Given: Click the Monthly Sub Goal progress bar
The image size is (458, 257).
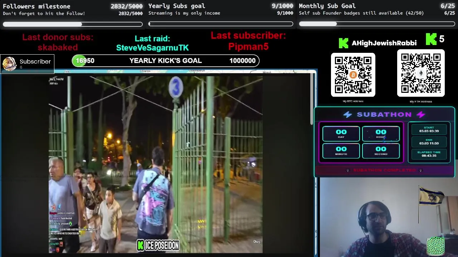Looking at the screenshot, I should point(377,24).
